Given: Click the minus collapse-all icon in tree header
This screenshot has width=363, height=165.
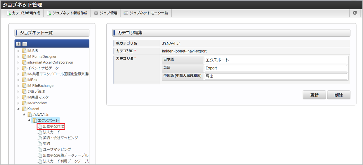Looking at the screenshot, I should [25, 44].
